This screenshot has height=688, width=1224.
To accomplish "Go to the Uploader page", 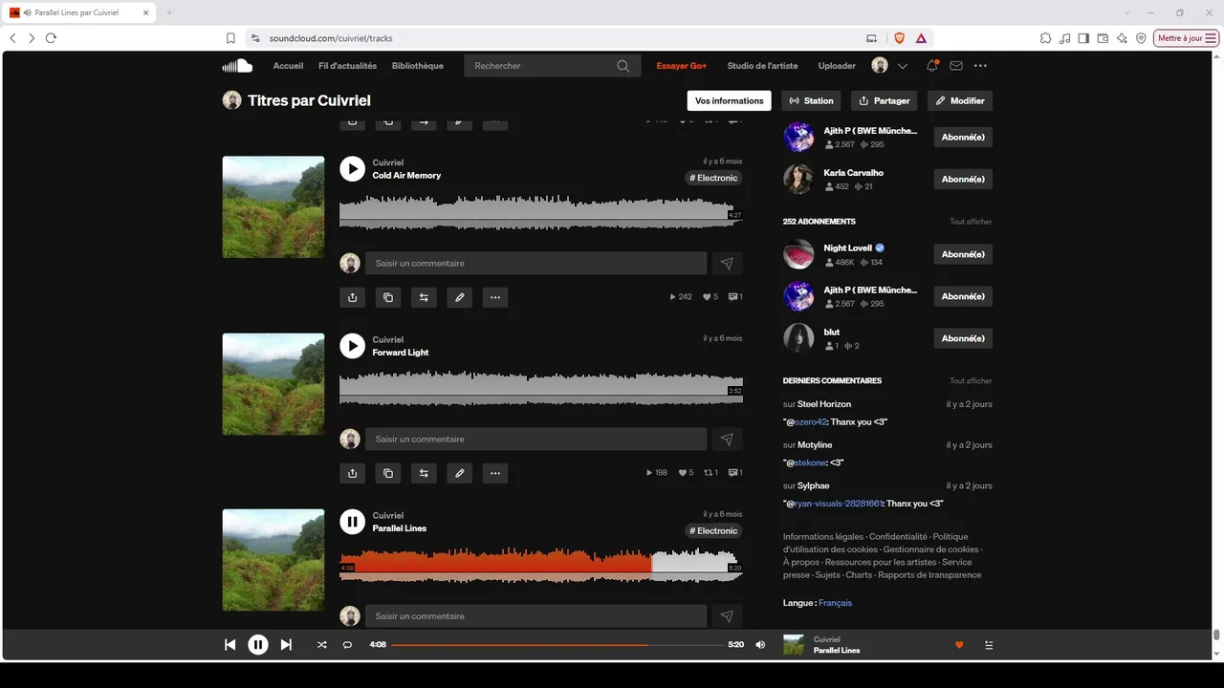I will (x=837, y=66).
